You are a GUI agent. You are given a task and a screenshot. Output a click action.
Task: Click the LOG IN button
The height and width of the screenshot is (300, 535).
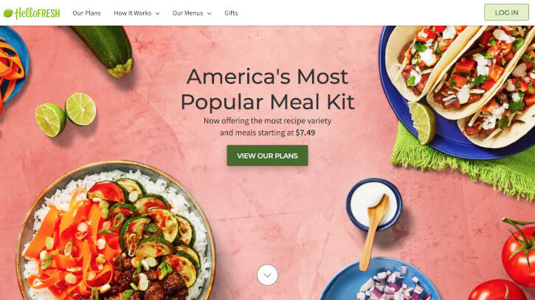[x=506, y=13]
